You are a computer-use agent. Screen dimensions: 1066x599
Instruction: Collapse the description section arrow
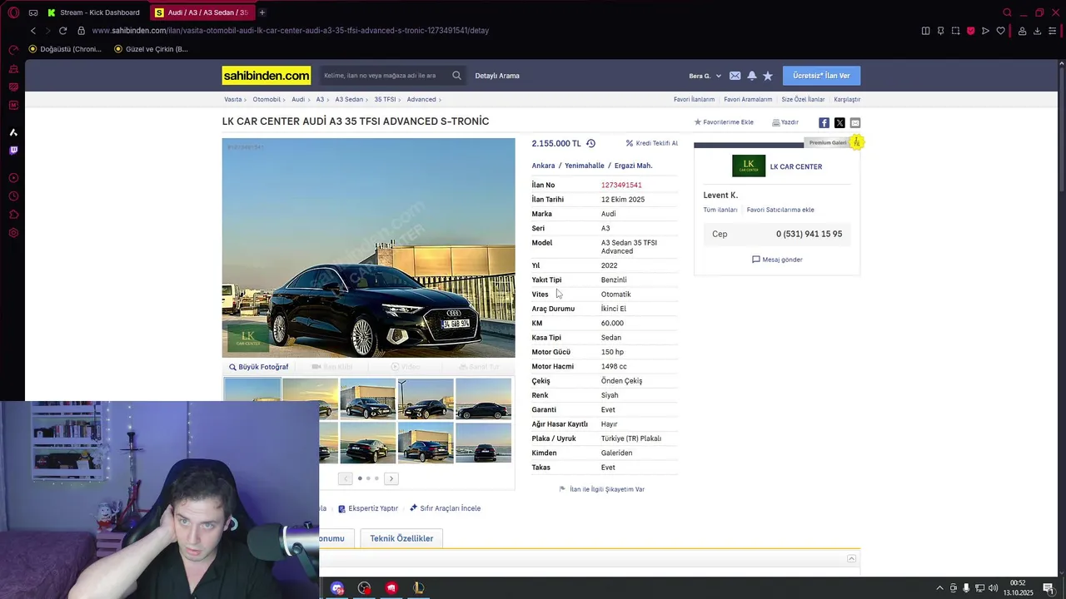[851, 558]
